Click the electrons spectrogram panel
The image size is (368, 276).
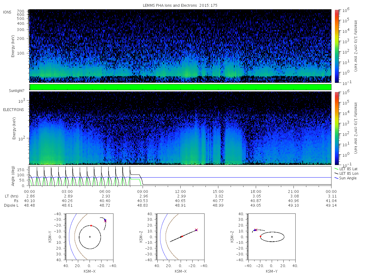tap(180, 128)
